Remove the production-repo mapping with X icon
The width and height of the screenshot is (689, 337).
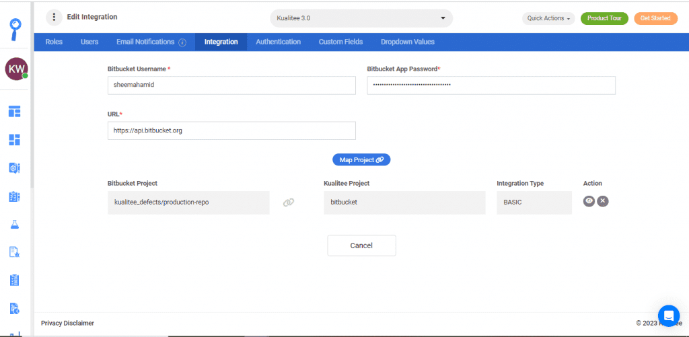[603, 201]
